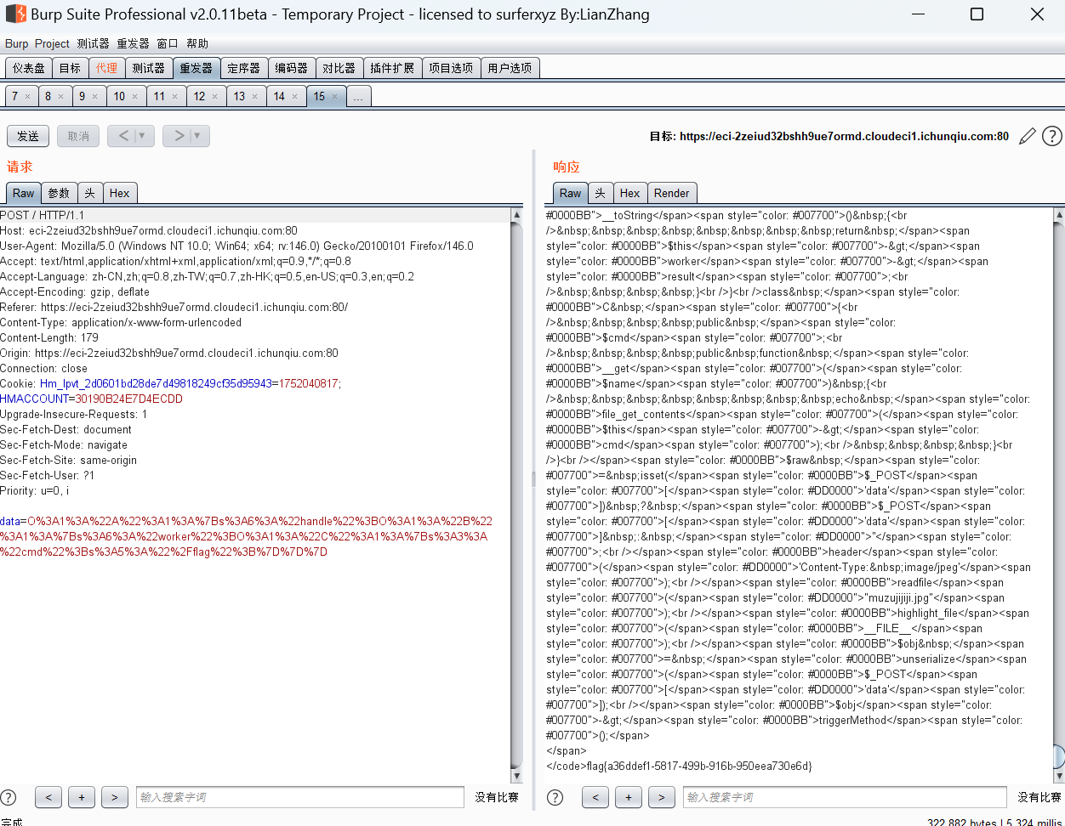The height and width of the screenshot is (826, 1065).
Task: Select request 头 view tab
Action: click(89, 193)
